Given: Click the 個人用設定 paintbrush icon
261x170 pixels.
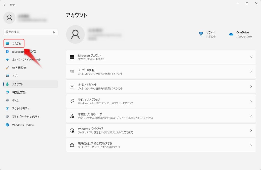Looking at the screenshot, I should pyautogui.click(x=7, y=68).
